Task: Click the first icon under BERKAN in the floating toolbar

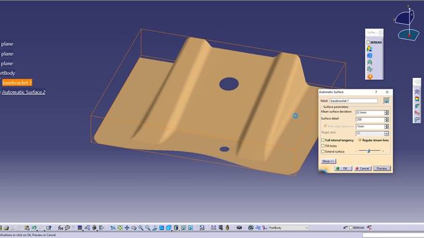Action: click(x=370, y=49)
